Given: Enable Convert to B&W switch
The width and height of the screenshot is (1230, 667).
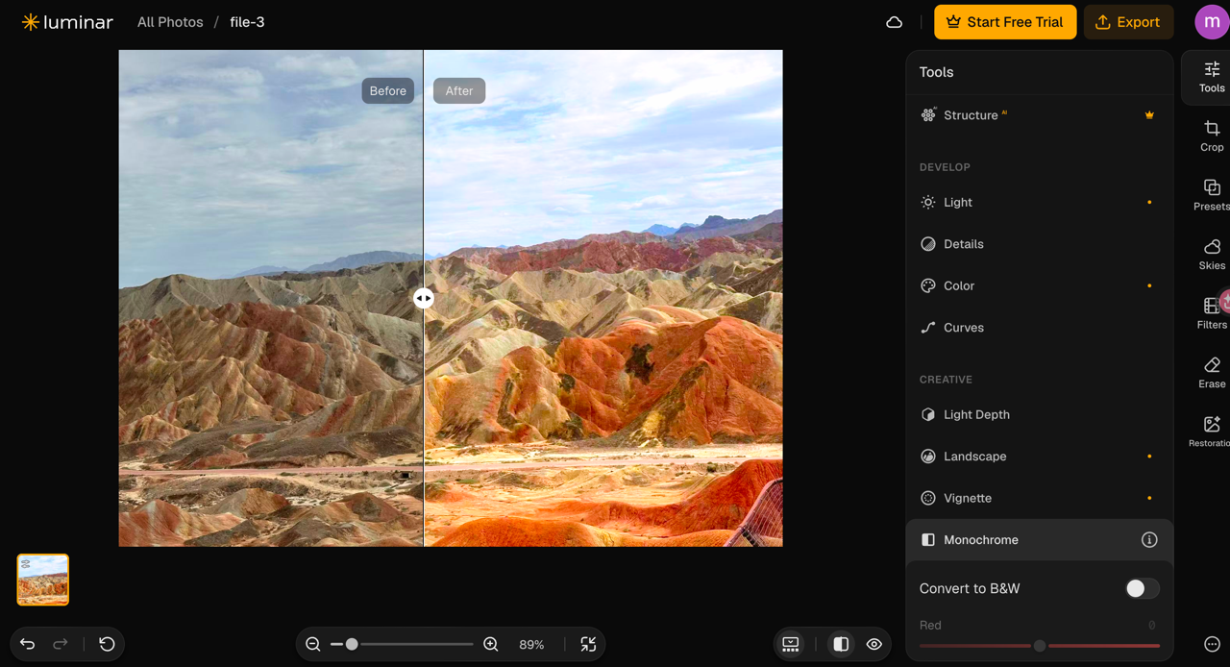Looking at the screenshot, I should (x=1142, y=588).
